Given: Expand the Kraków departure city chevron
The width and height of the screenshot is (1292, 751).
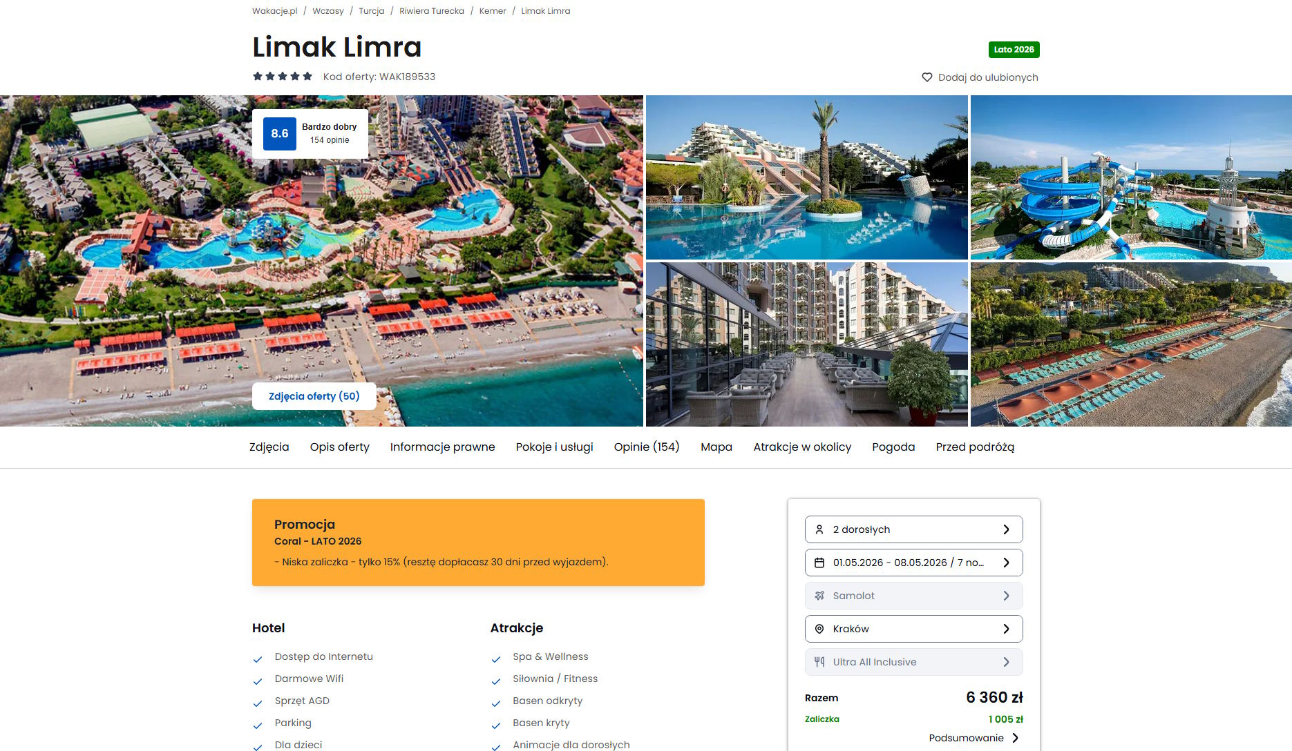Looking at the screenshot, I should tap(1006, 629).
